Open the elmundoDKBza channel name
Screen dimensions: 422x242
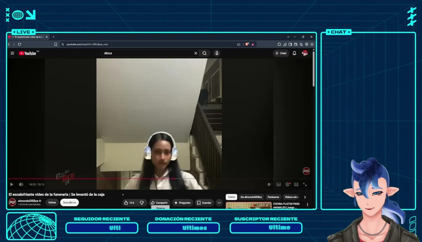(28, 201)
